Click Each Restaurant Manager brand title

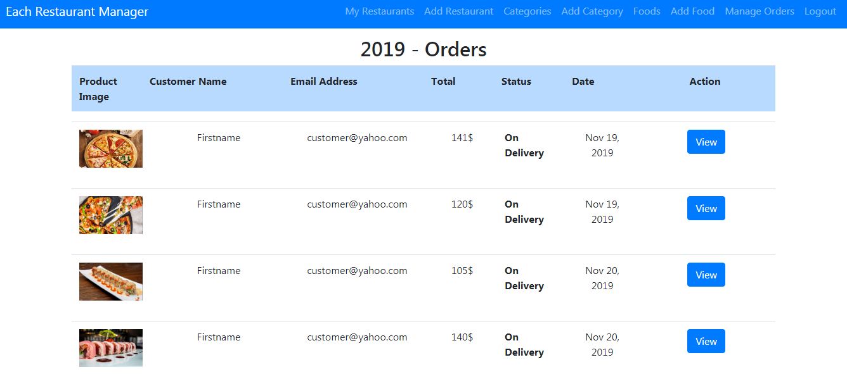click(77, 11)
